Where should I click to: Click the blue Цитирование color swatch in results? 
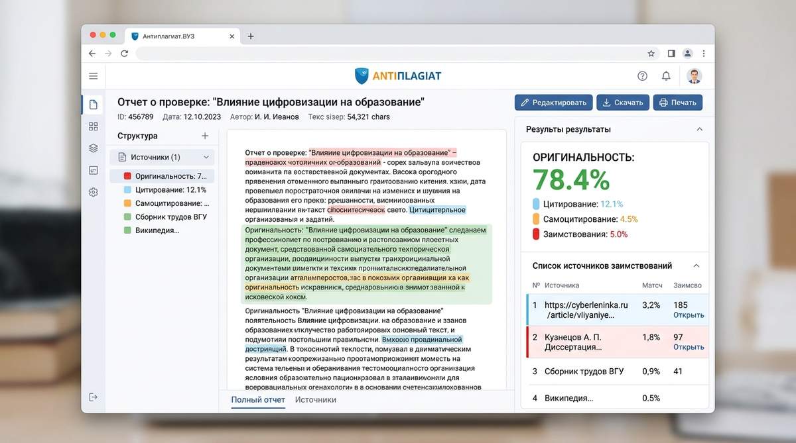point(536,204)
